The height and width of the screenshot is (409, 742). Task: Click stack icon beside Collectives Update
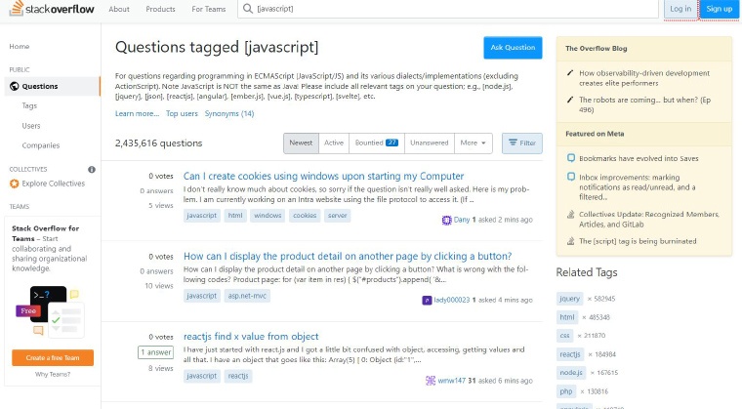(571, 215)
